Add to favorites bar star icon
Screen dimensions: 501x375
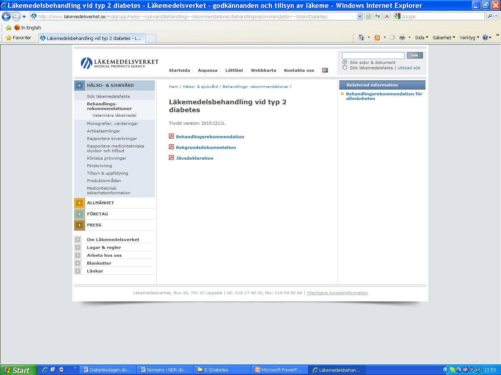click(9, 27)
